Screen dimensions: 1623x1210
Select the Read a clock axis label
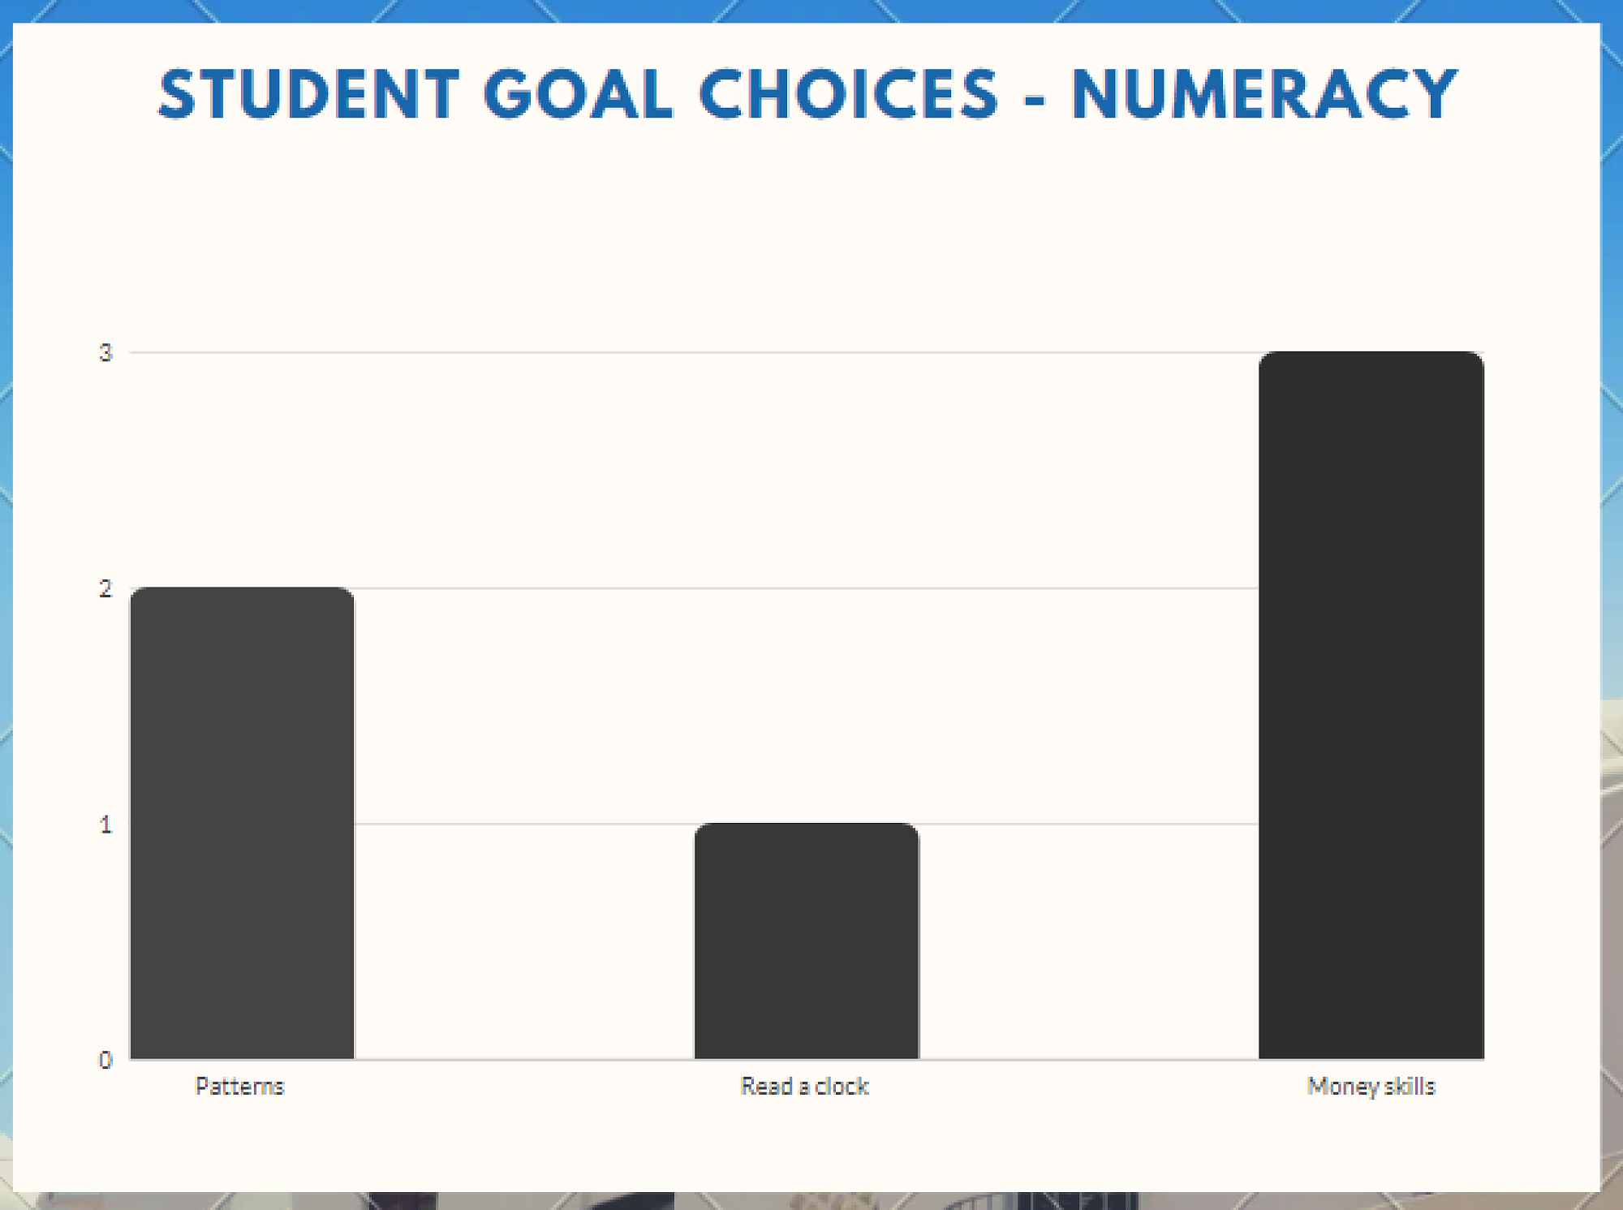805,1087
